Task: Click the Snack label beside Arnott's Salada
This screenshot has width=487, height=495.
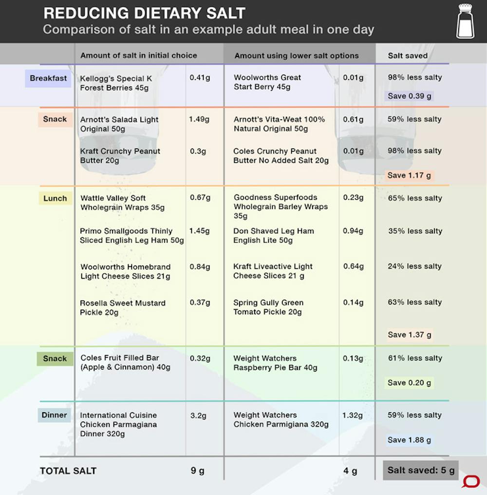Action: point(55,119)
